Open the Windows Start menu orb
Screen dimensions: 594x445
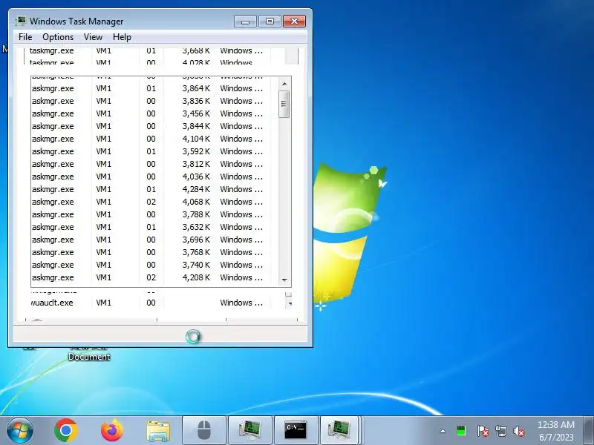coord(20,430)
